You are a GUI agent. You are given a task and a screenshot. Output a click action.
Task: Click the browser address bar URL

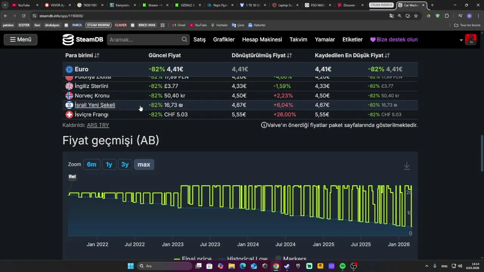pyautogui.click(x=61, y=16)
